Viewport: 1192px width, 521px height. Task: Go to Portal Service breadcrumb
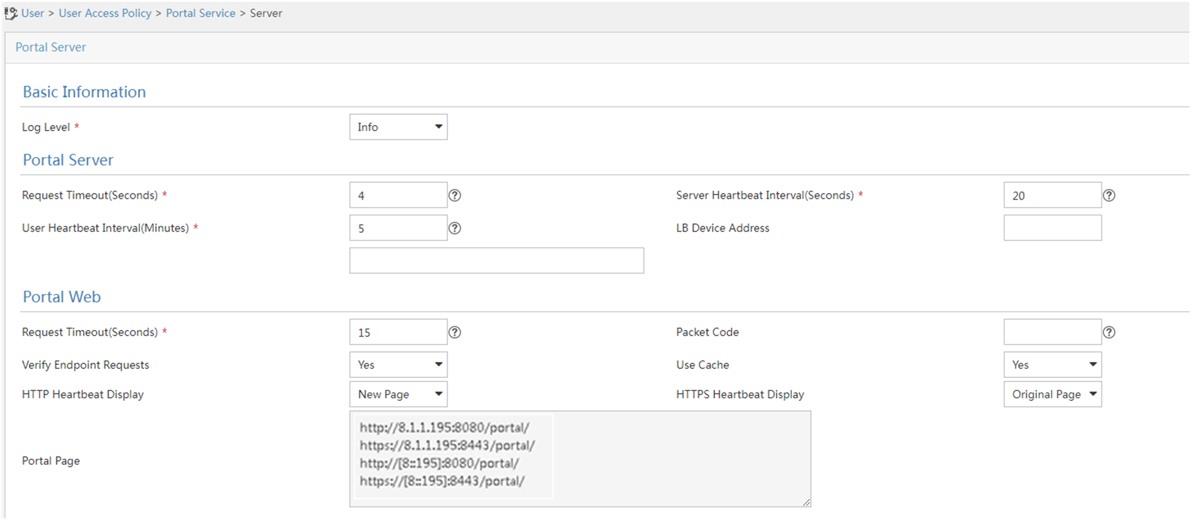[x=201, y=14]
